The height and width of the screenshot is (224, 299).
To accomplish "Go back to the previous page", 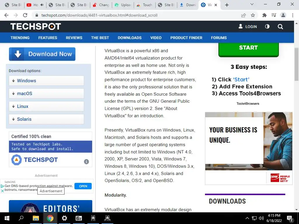I will [x=6, y=15].
